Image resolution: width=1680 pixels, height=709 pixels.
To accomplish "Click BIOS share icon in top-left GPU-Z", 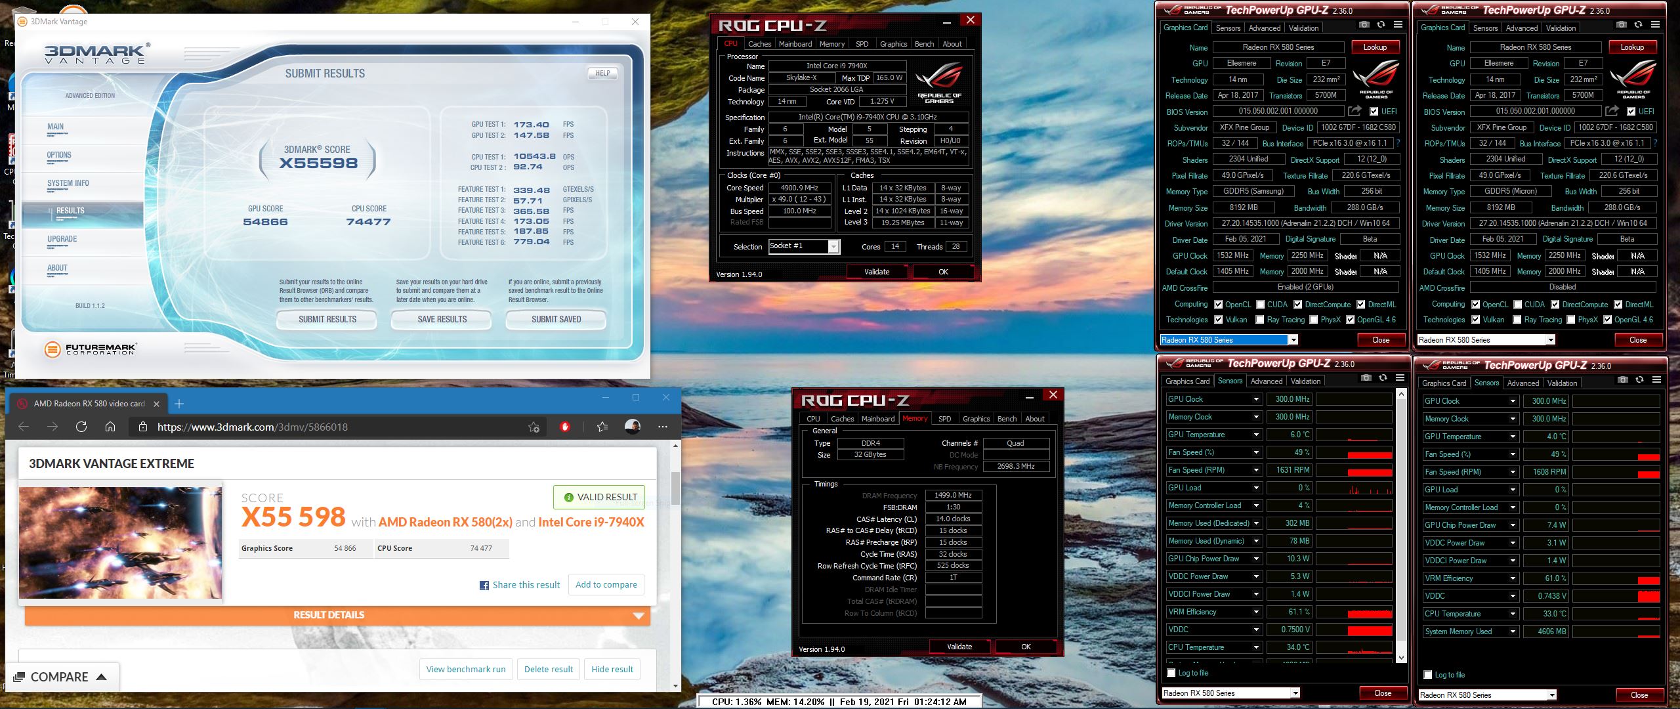I will click(x=1354, y=111).
